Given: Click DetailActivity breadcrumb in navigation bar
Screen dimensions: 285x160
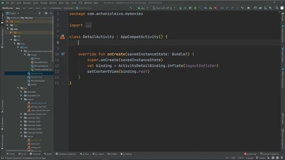Looking at the screenshot, I should pos(83,8).
